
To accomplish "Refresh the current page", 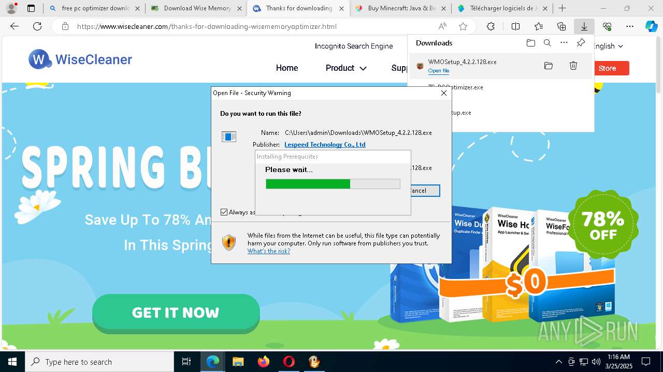I will (x=37, y=27).
